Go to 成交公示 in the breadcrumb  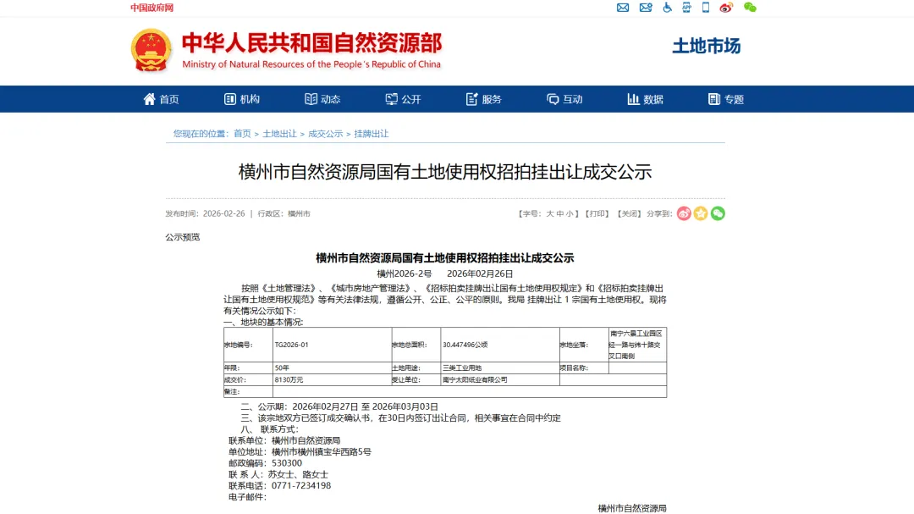[x=325, y=134]
